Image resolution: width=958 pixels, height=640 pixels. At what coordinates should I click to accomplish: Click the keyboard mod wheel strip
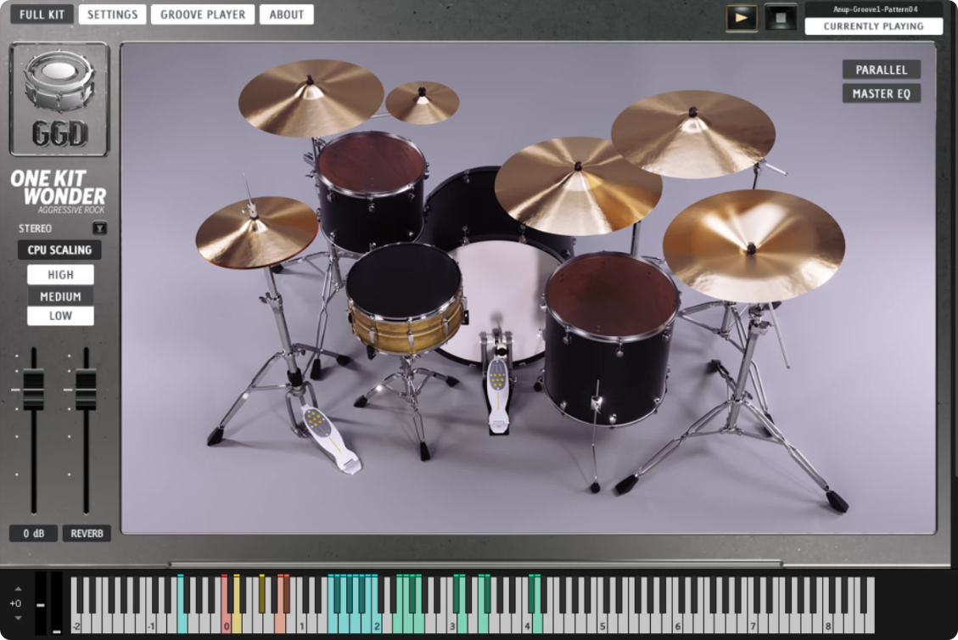click(x=56, y=604)
